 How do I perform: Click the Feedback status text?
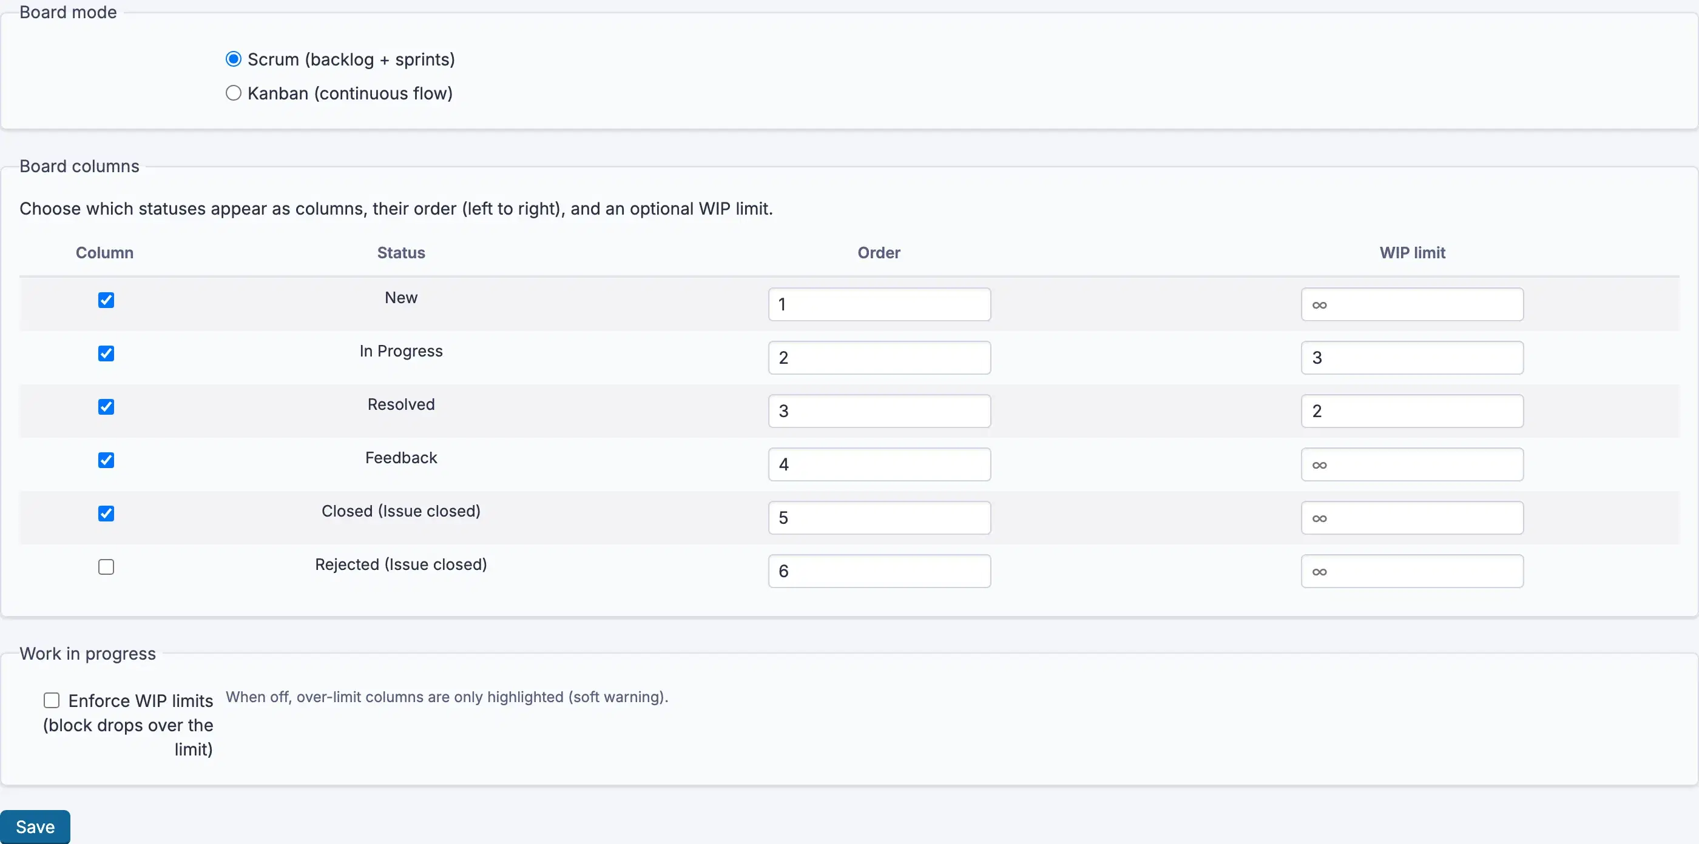pos(401,458)
